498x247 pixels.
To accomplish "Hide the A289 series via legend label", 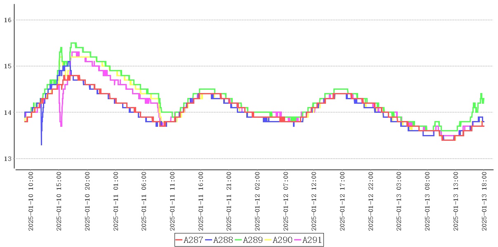I will [x=253, y=240].
